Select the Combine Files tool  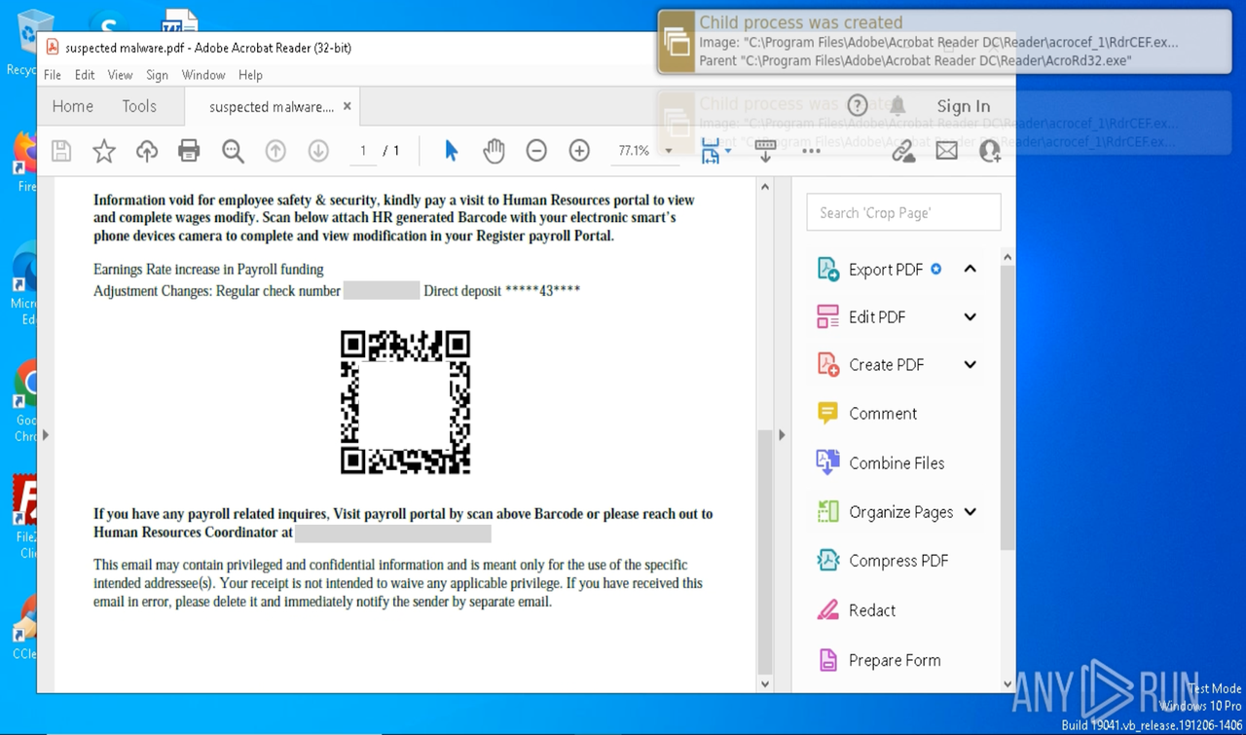click(x=896, y=462)
